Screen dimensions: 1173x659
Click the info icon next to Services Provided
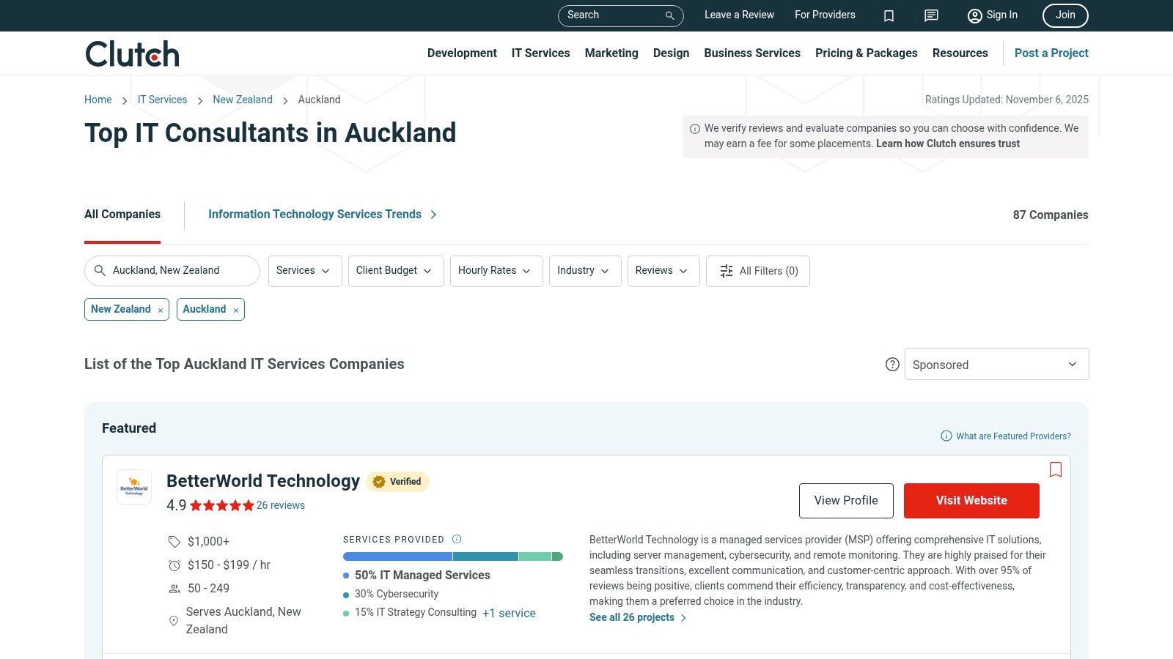tap(456, 539)
